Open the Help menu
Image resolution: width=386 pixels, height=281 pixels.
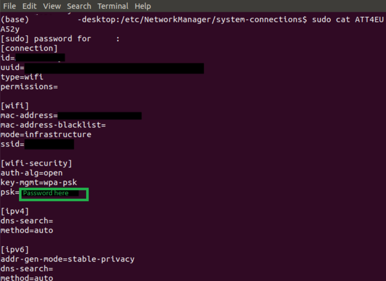click(143, 6)
